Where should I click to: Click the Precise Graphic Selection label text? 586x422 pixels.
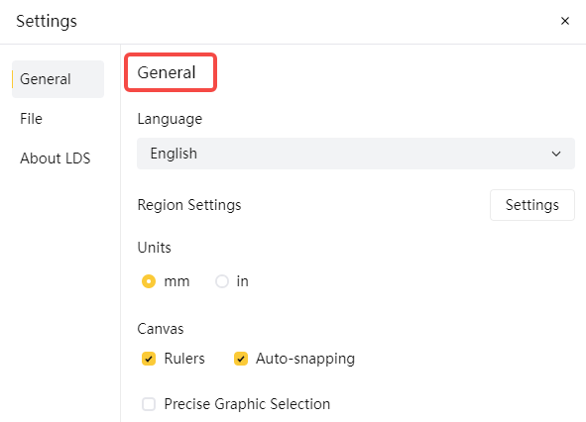[247, 404]
